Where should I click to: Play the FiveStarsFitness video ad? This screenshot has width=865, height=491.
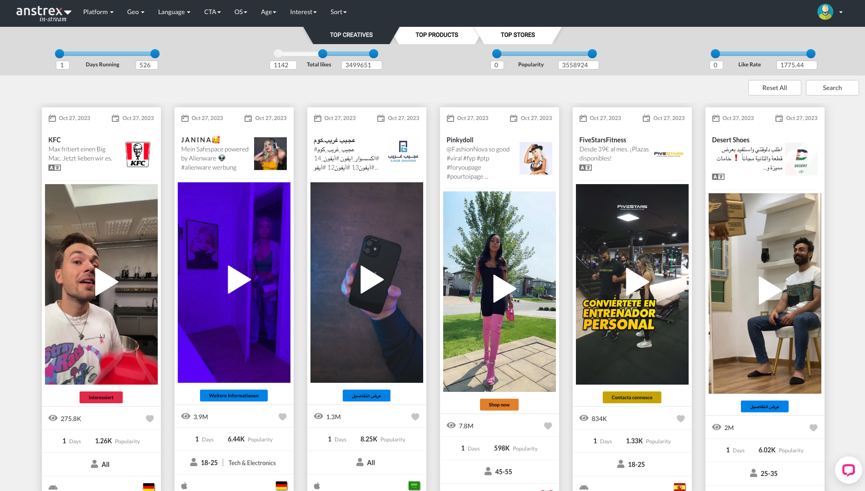pos(637,282)
